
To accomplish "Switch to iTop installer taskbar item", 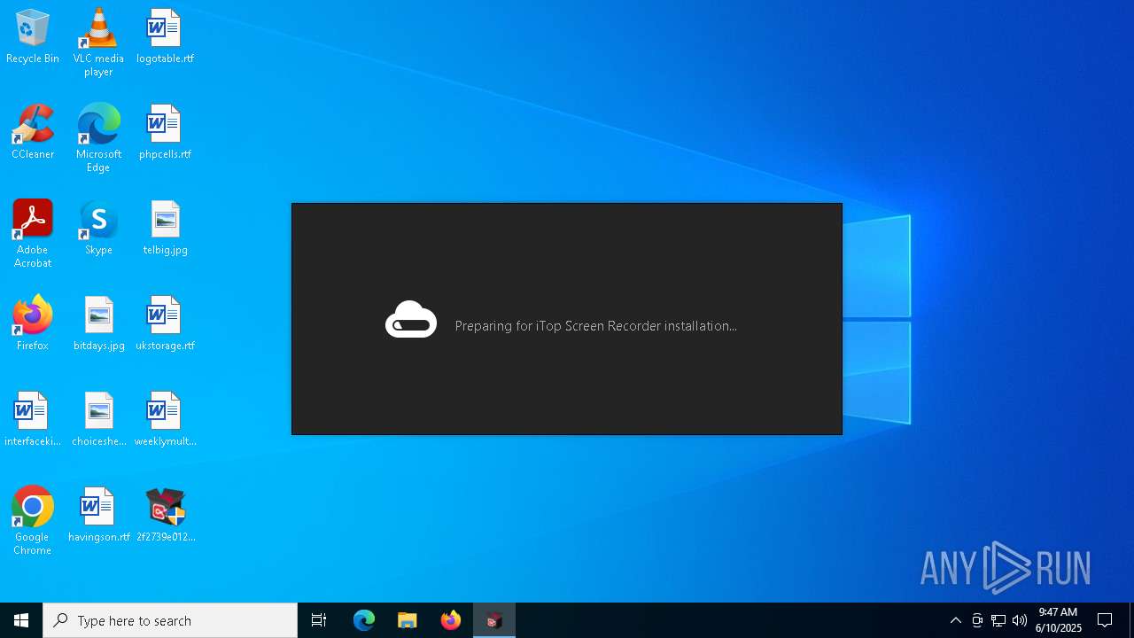I will pos(494,620).
